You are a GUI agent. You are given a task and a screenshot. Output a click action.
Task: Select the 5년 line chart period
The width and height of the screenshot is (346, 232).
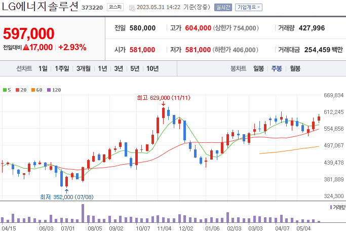point(135,69)
